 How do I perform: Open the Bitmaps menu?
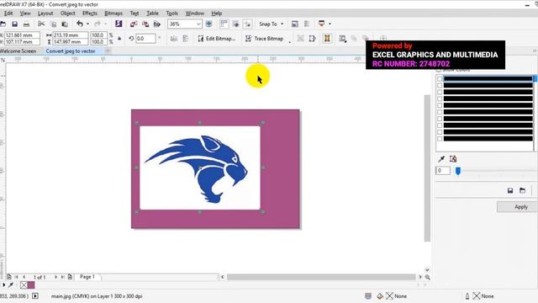(x=113, y=13)
